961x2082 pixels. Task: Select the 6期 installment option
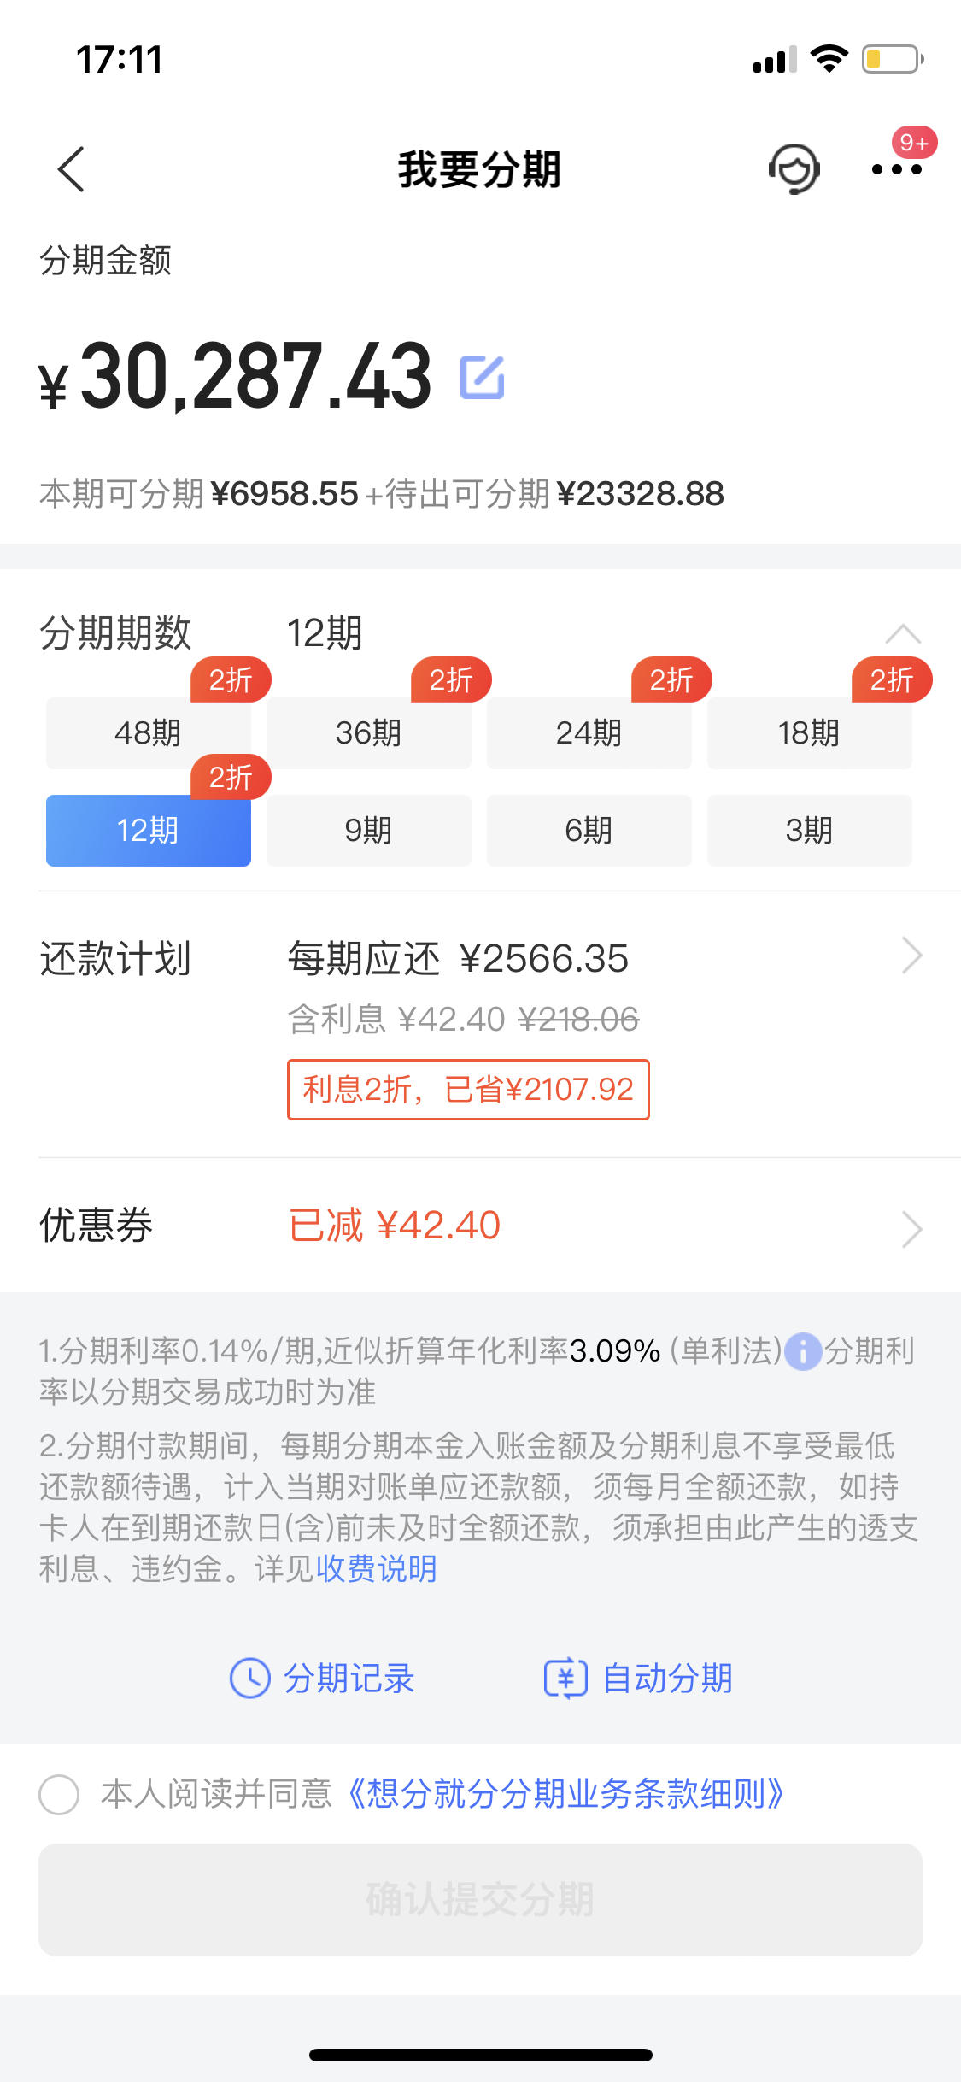click(x=589, y=831)
